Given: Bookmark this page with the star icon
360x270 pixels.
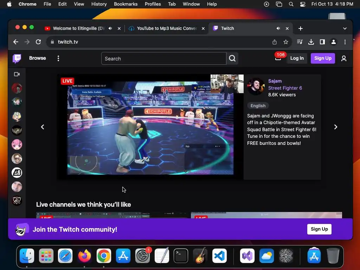Looking at the screenshot, I should 285,42.
